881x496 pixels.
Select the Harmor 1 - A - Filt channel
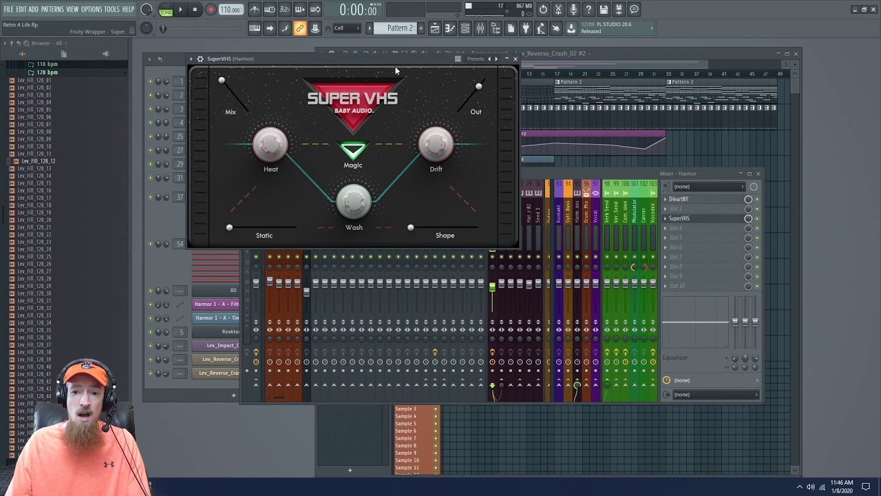[216, 304]
